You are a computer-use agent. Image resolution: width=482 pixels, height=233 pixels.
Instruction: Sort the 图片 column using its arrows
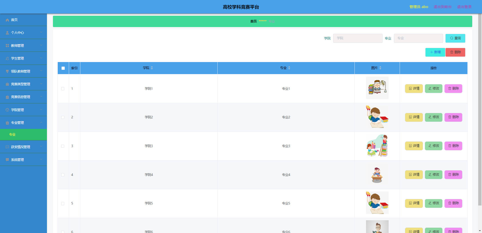coord(380,68)
